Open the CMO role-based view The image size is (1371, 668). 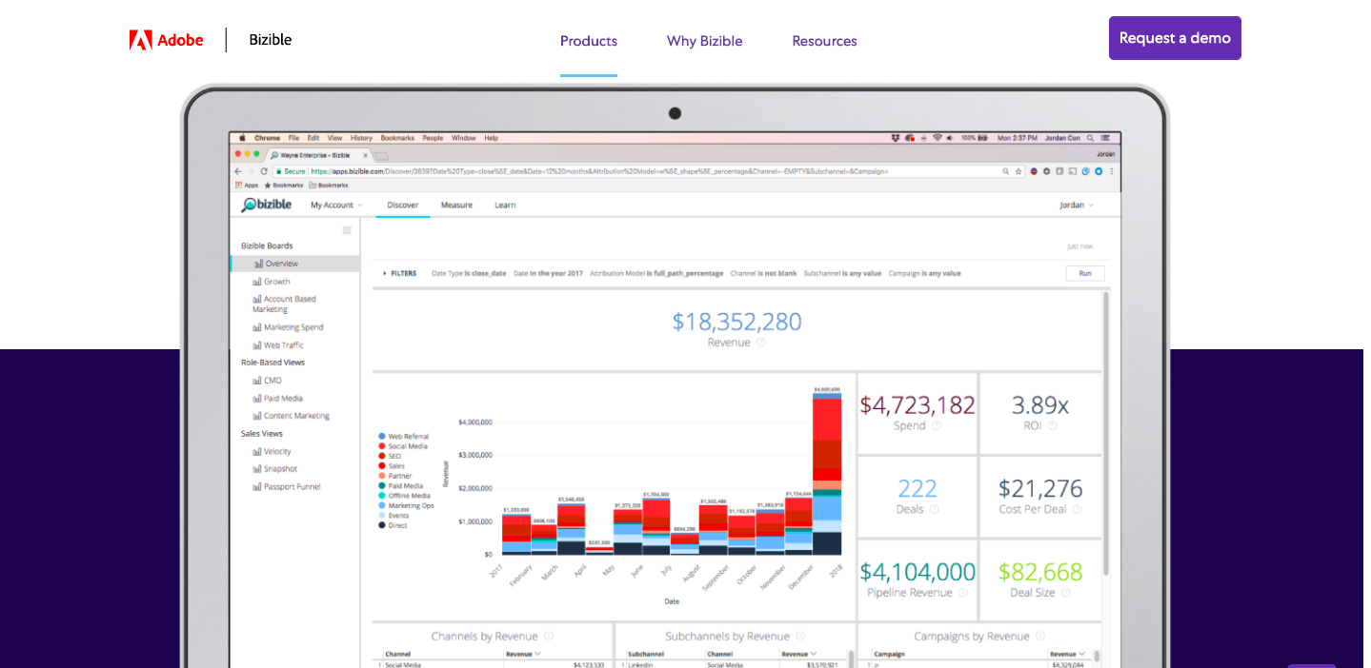click(x=267, y=381)
